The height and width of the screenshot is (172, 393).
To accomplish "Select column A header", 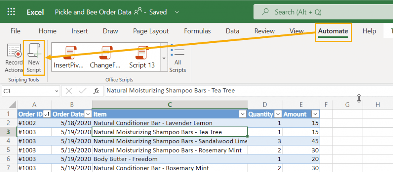I will click(x=34, y=105).
